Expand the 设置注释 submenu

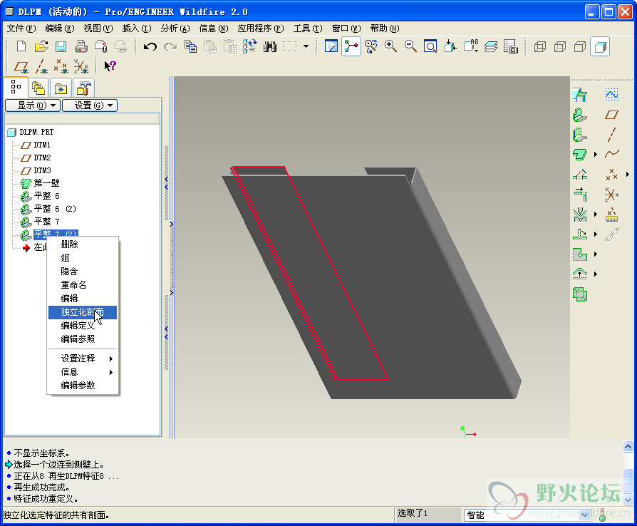pyautogui.click(x=83, y=359)
